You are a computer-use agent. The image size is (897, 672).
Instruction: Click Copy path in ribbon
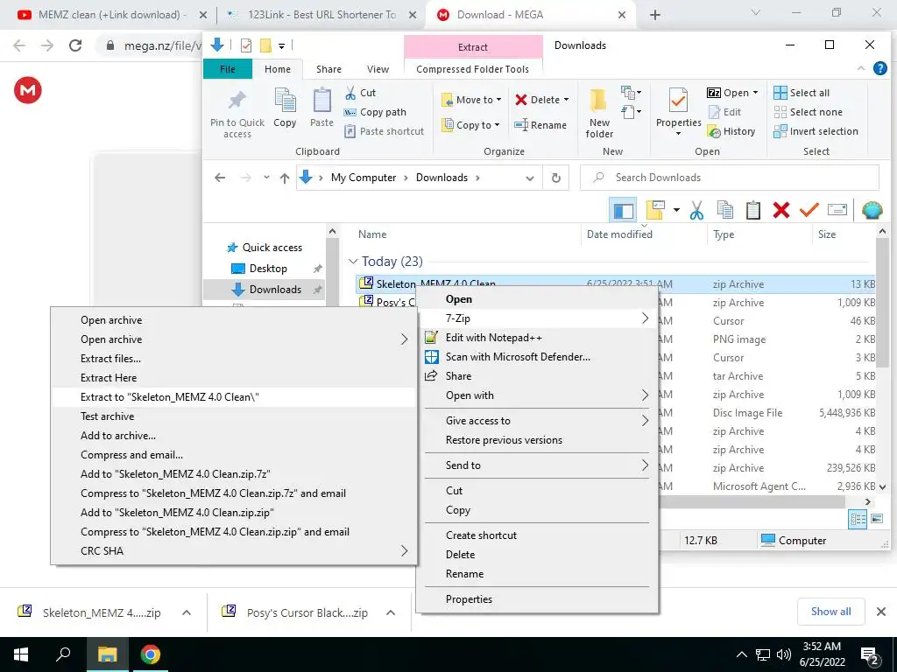click(375, 112)
